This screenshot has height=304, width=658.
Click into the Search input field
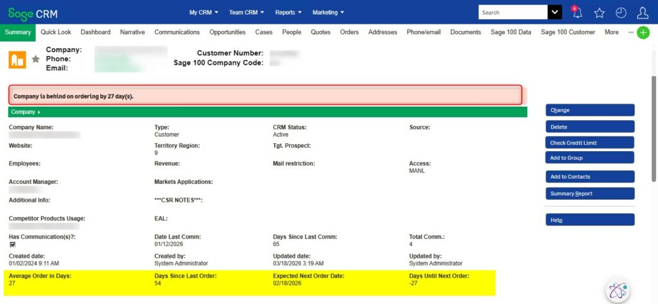pos(512,12)
